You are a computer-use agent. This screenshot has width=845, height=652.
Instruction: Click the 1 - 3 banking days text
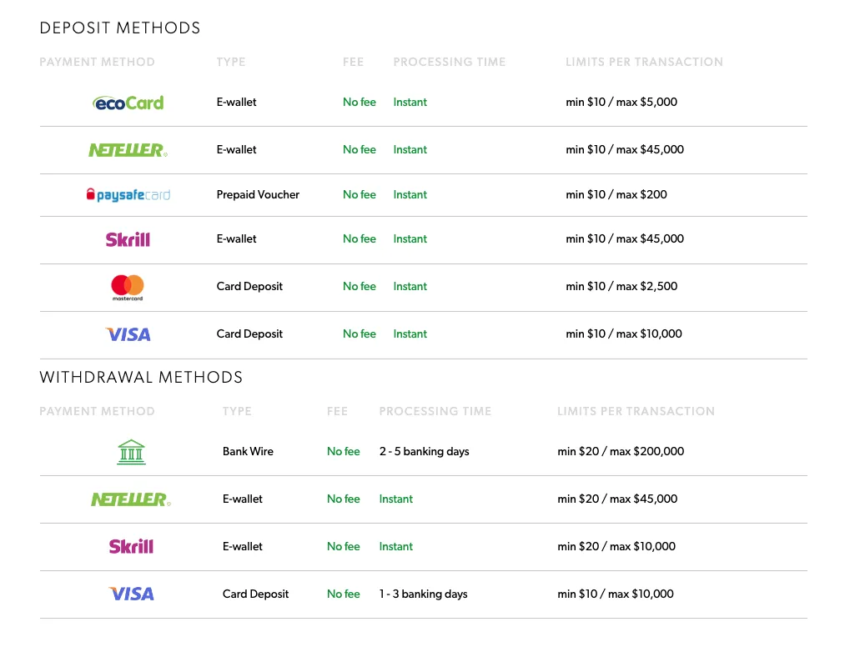pos(423,594)
